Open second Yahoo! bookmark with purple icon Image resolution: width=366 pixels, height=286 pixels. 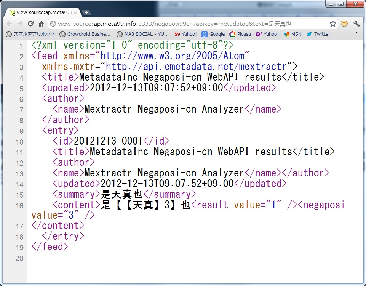point(267,34)
